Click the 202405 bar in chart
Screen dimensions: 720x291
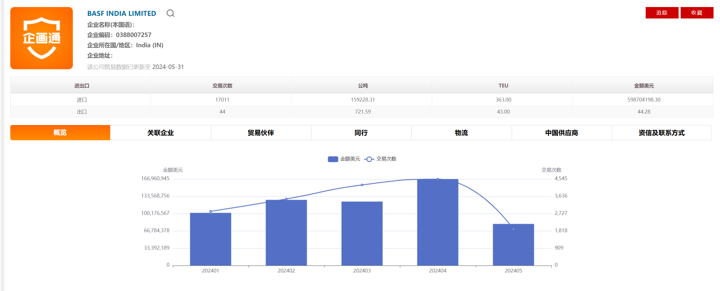tap(513, 245)
